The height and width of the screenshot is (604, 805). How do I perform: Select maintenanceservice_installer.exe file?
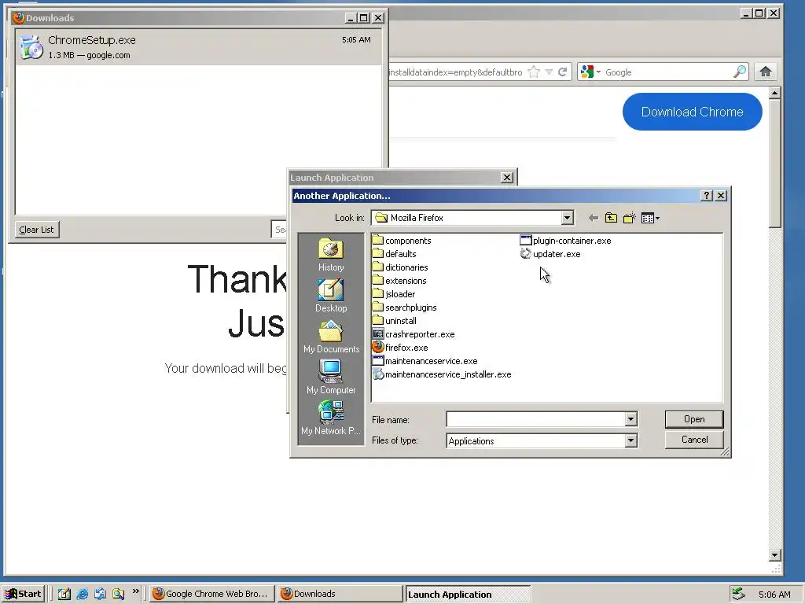click(442, 374)
